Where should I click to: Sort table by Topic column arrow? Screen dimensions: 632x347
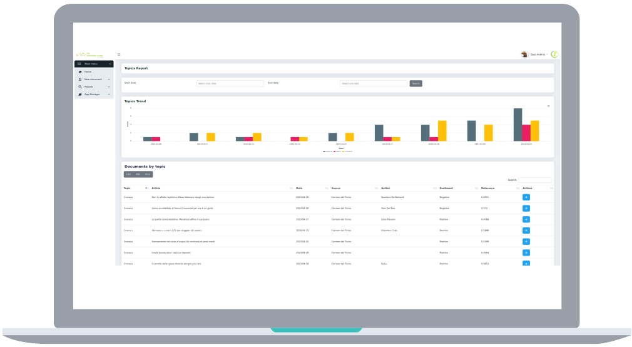146,189
